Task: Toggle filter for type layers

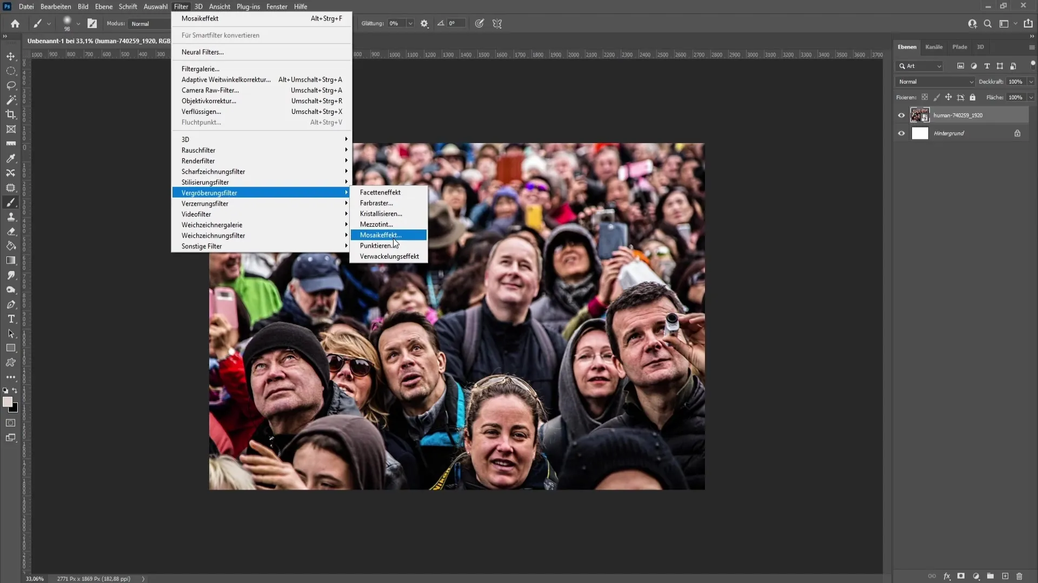Action: 987,66
